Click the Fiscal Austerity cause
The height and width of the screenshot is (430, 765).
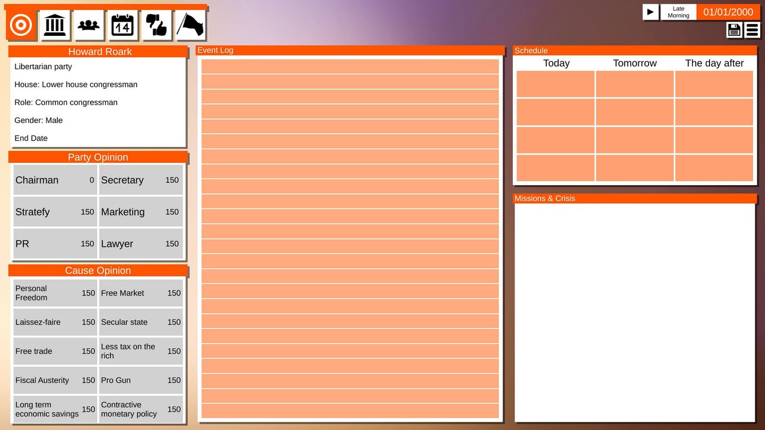(x=55, y=380)
